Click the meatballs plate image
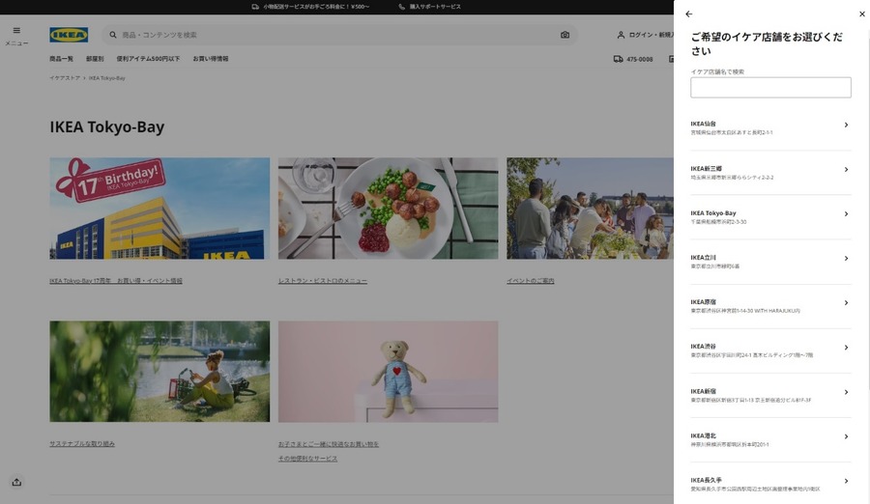Screen dimensions: 870x504 point(389,209)
